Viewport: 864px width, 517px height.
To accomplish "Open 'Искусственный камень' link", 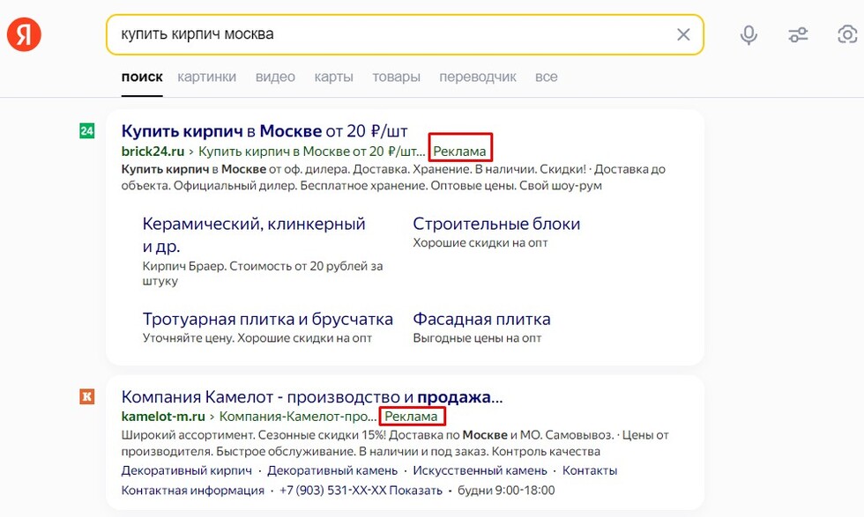I will point(480,470).
